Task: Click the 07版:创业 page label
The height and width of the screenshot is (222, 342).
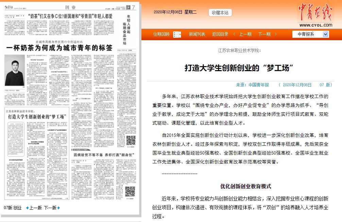Action: pos(13,208)
